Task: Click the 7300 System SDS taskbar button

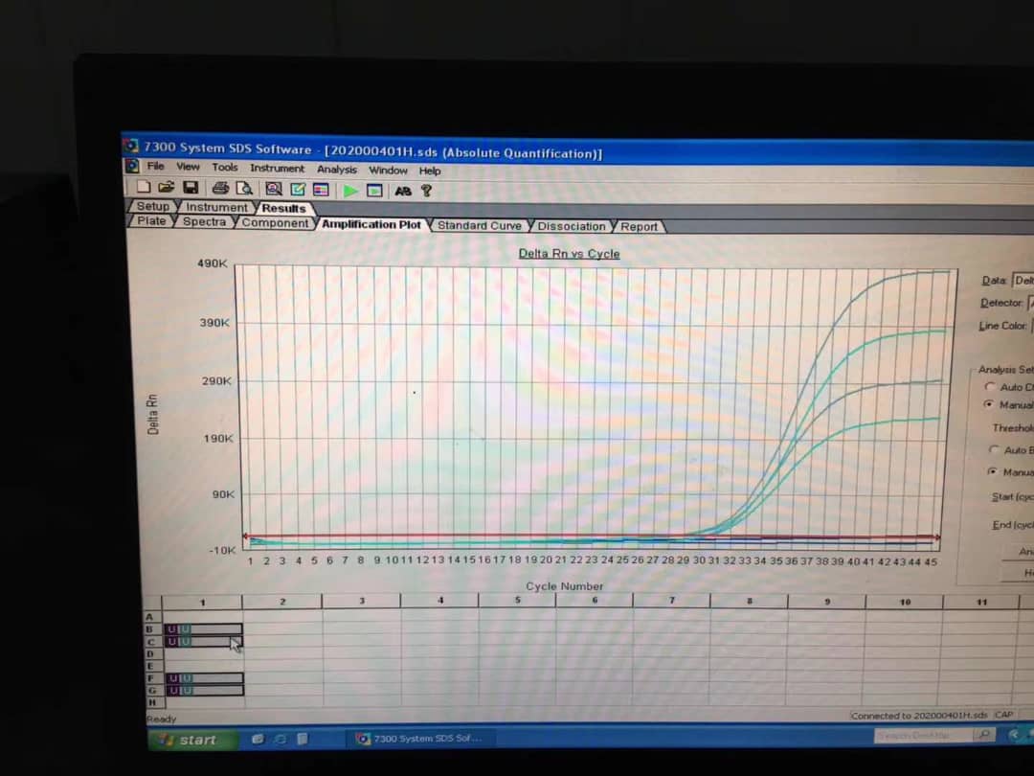Action: [419, 739]
